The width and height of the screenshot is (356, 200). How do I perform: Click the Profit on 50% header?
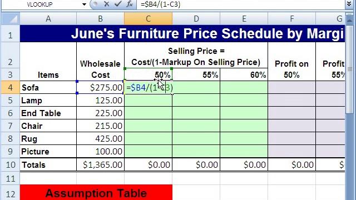[291, 62]
